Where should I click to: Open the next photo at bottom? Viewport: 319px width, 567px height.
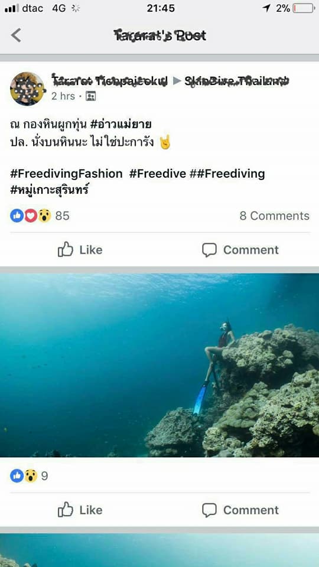(159, 550)
